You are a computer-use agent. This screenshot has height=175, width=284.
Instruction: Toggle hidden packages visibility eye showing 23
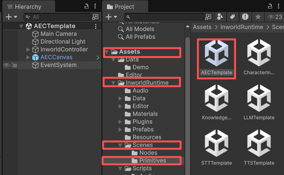point(275,17)
